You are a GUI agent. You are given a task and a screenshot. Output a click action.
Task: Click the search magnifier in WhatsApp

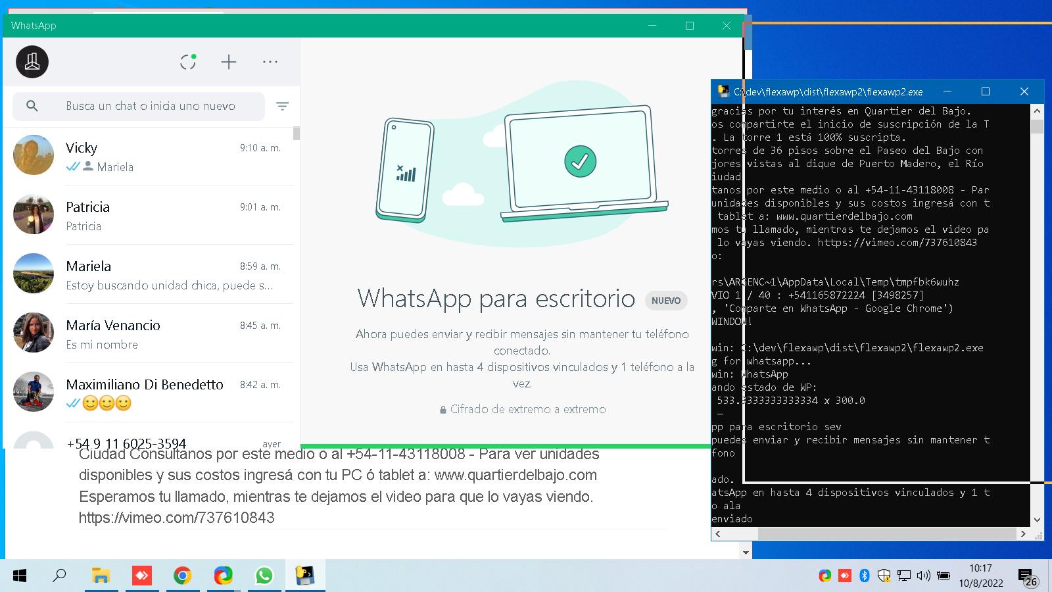pyautogui.click(x=32, y=106)
